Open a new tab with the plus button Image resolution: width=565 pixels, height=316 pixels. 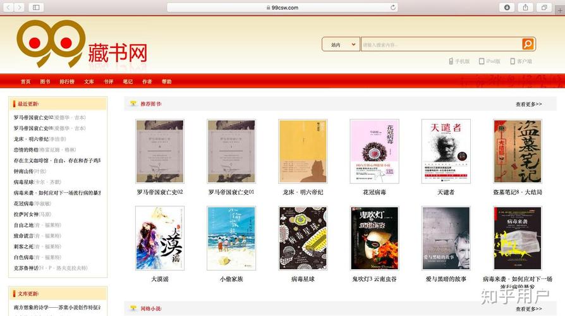(x=559, y=11)
